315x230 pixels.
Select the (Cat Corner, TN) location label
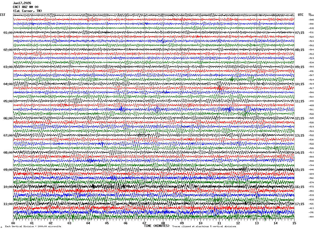[27, 11]
